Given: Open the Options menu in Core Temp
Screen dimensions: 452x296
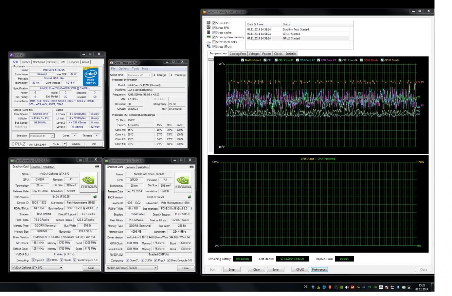Looking at the screenshot, I should (x=124, y=69).
